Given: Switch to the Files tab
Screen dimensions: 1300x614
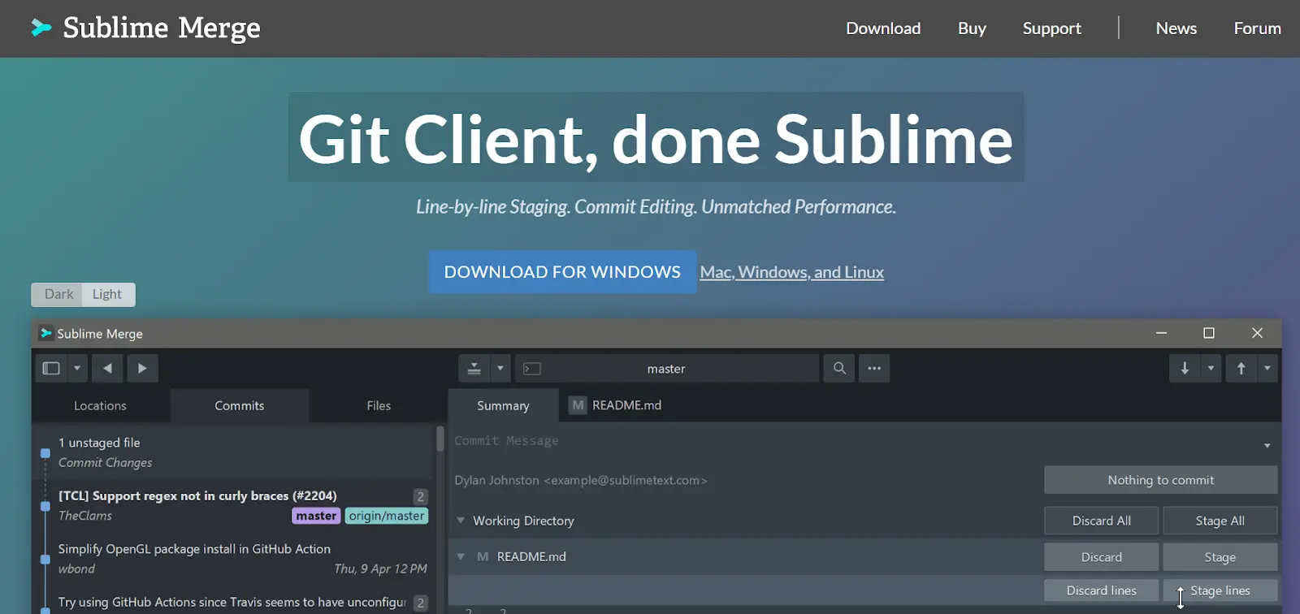Looking at the screenshot, I should tap(379, 405).
